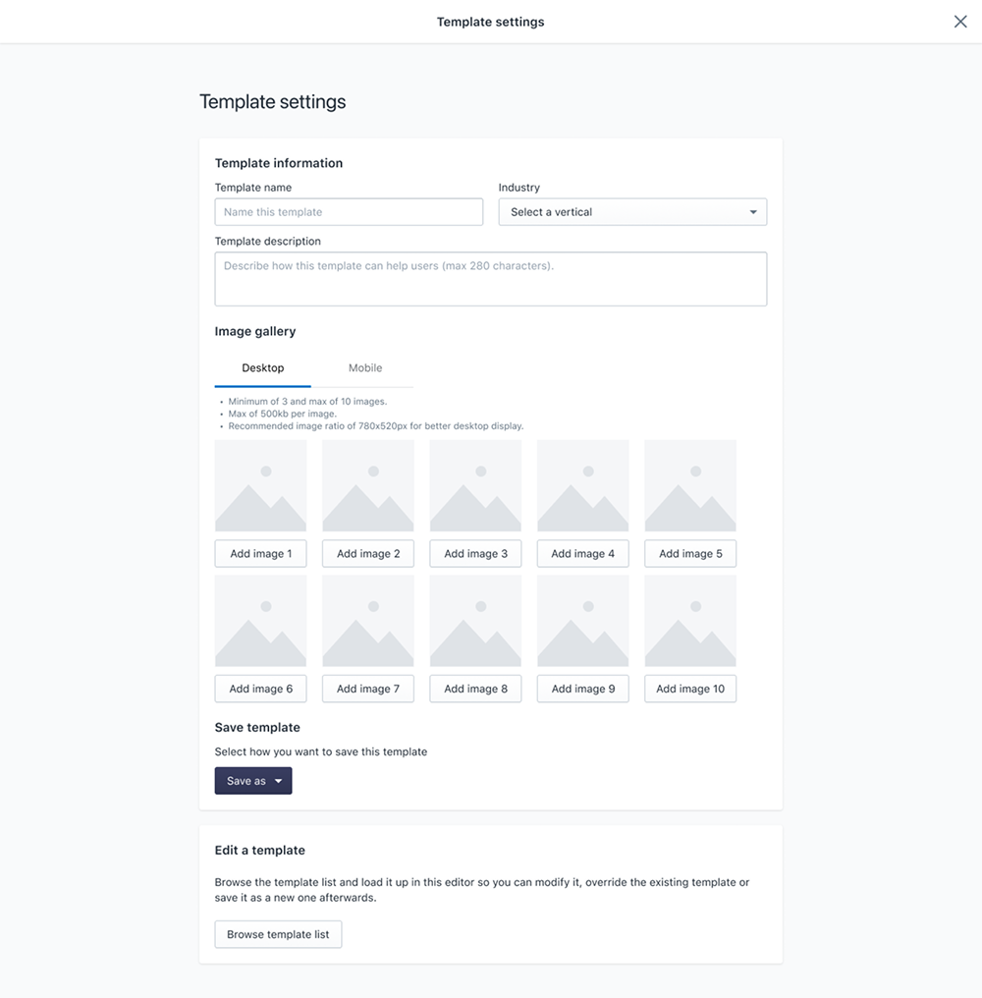Click the image placeholder above Add image 2
Viewport: 982px width, 998px height.
367,485
